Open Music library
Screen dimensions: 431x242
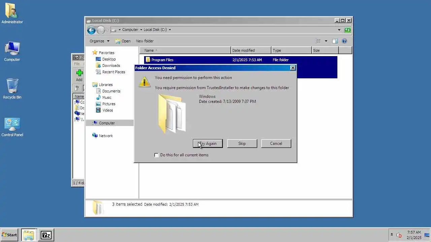107,97
